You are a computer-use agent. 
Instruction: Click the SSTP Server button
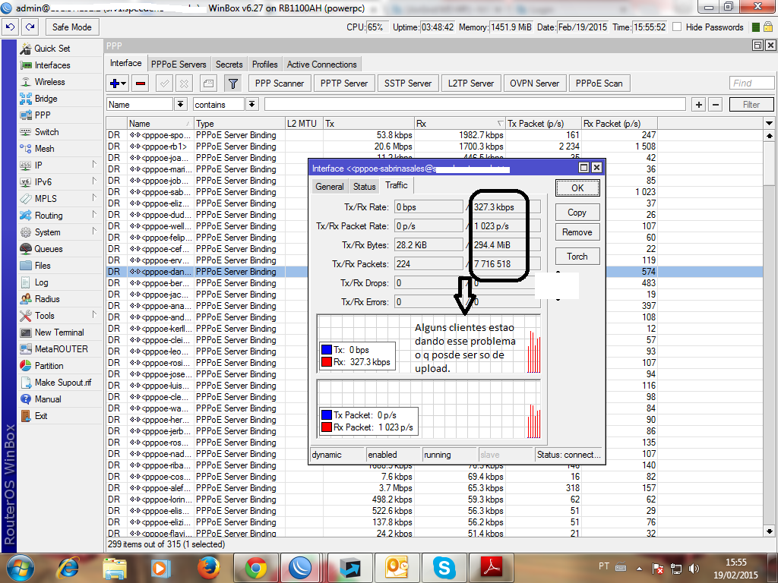coord(408,84)
